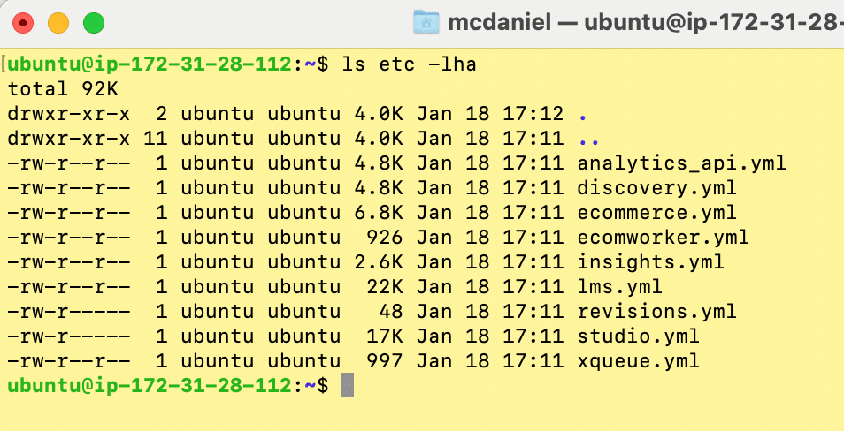844x431 pixels.
Task: Click the terminal cursor block at prompt
Action: [x=348, y=386]
